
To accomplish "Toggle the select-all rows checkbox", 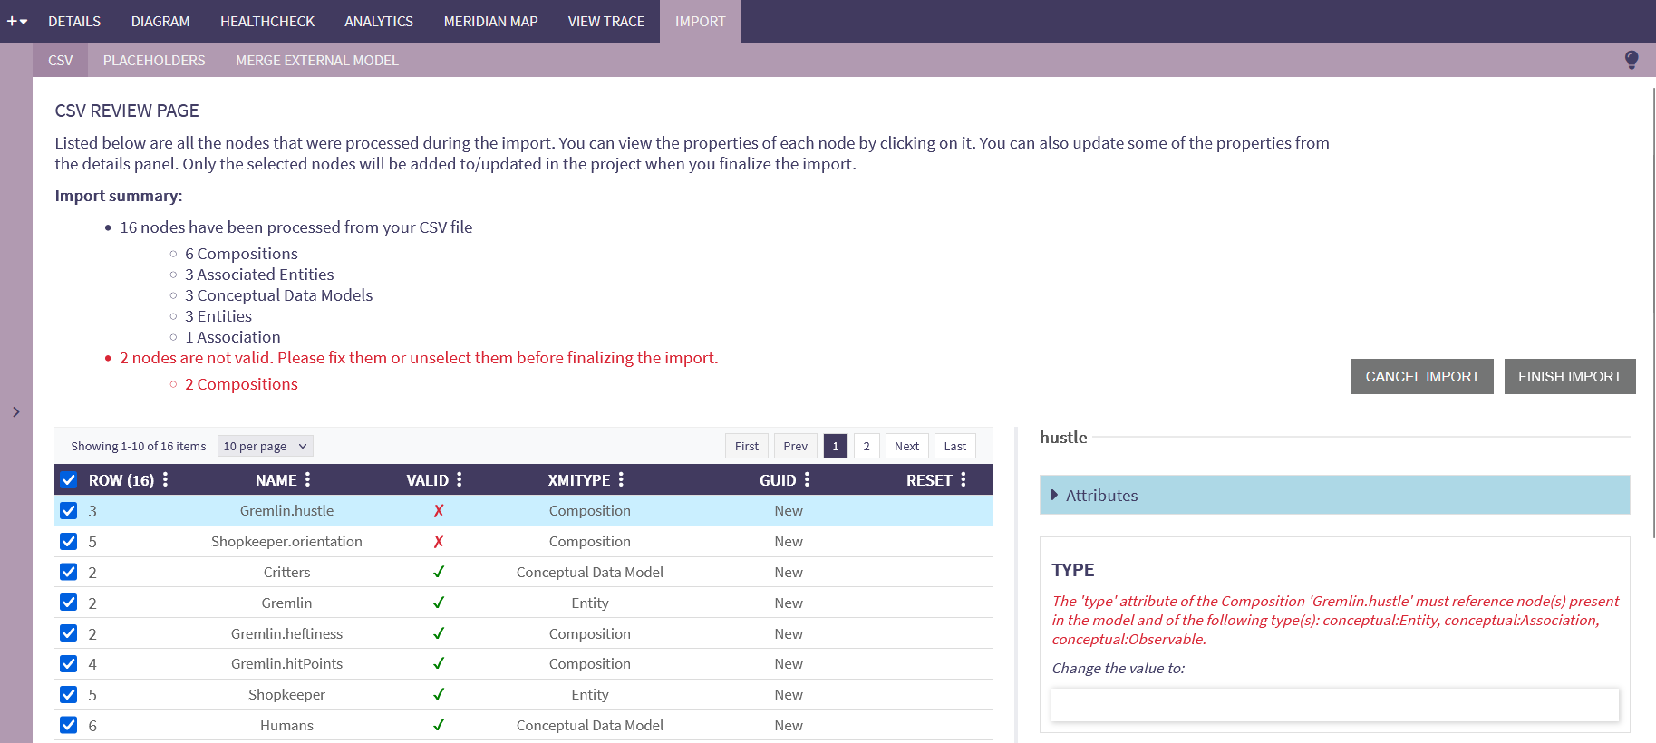I will click(69, 479).
